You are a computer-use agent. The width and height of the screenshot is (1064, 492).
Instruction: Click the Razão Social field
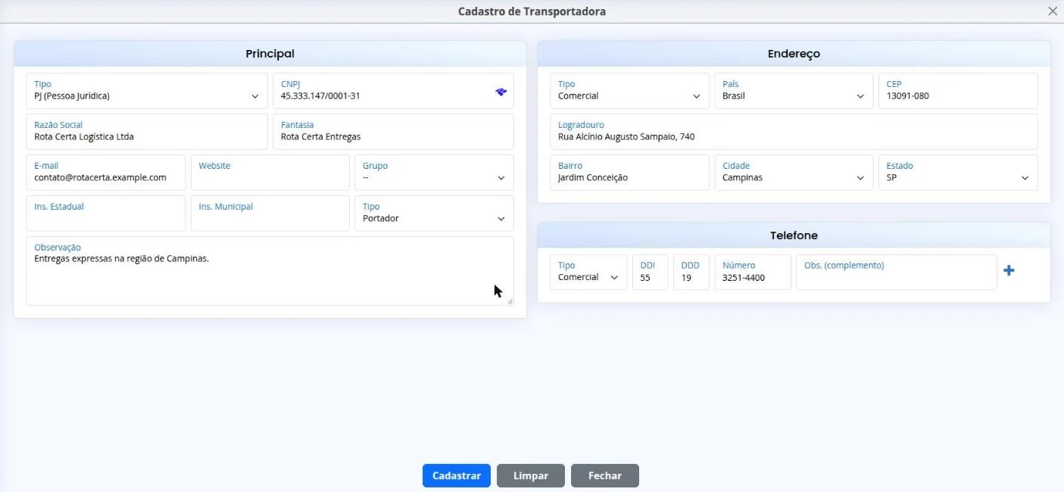tap(147, 132)
